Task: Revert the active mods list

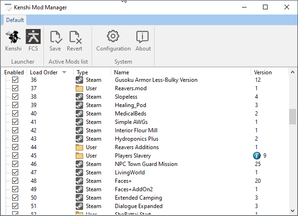Action: click(x=75, y=41)
